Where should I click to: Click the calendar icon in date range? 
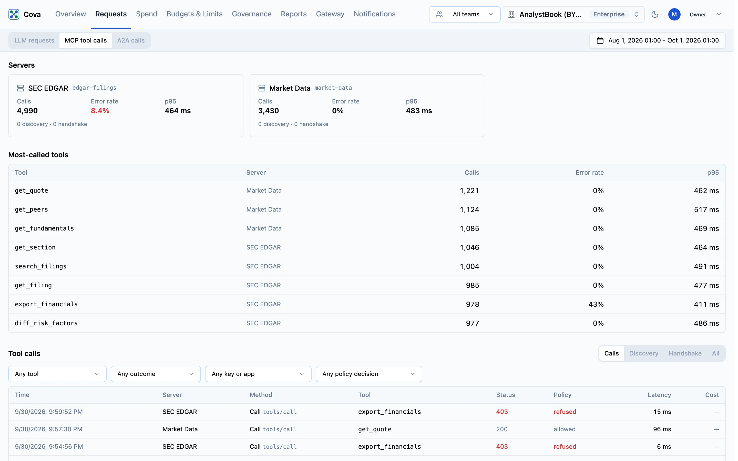[x=600, y=40]
